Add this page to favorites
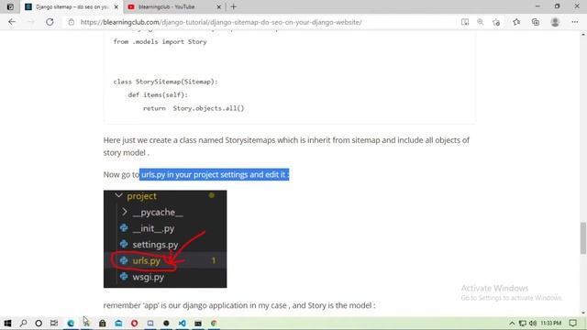Image resolution: width=587 pixels, height=330 pixels. 496,22
